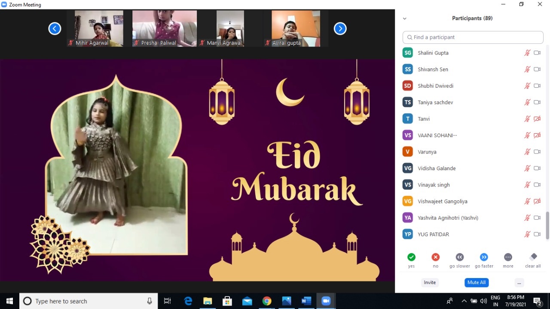Click the YP avatar of YUG PATIDAR
This screenshot has width=550, height=309.
[x=408, y=234]
